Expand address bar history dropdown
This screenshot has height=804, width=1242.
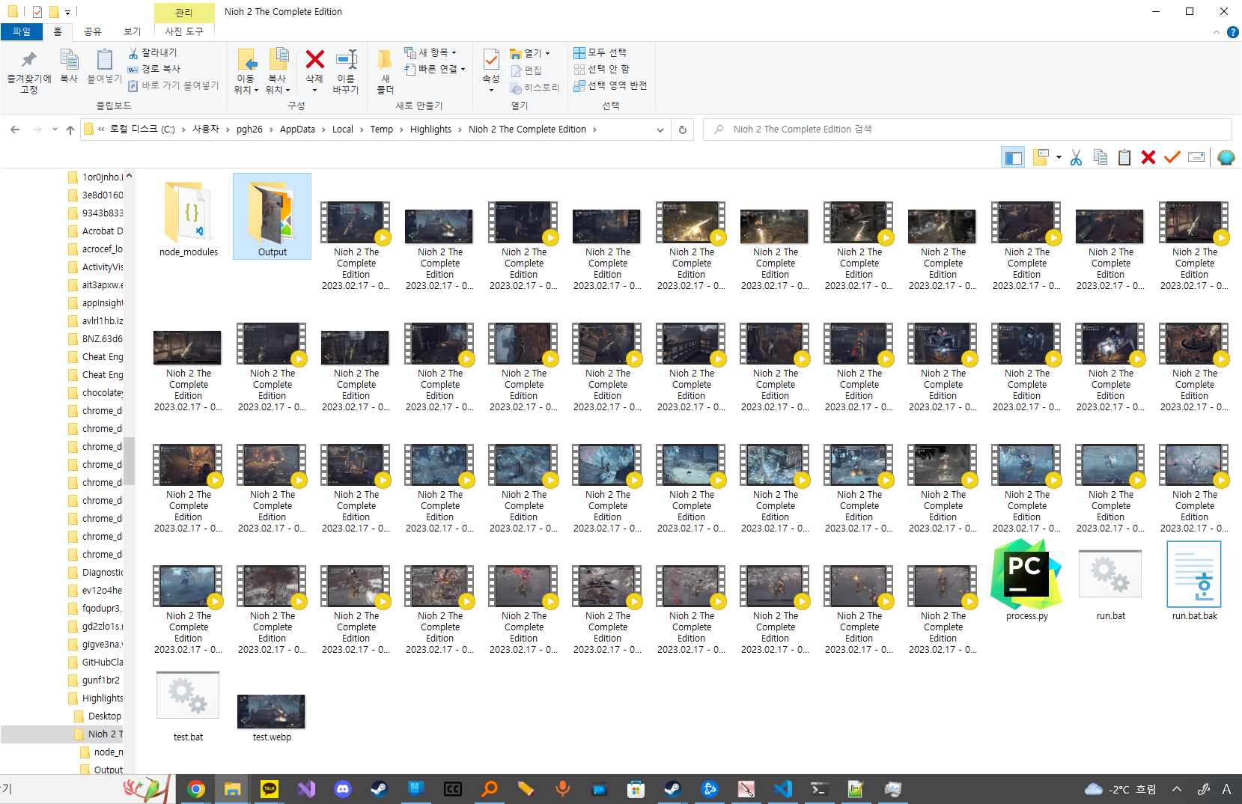pos(660,130)
